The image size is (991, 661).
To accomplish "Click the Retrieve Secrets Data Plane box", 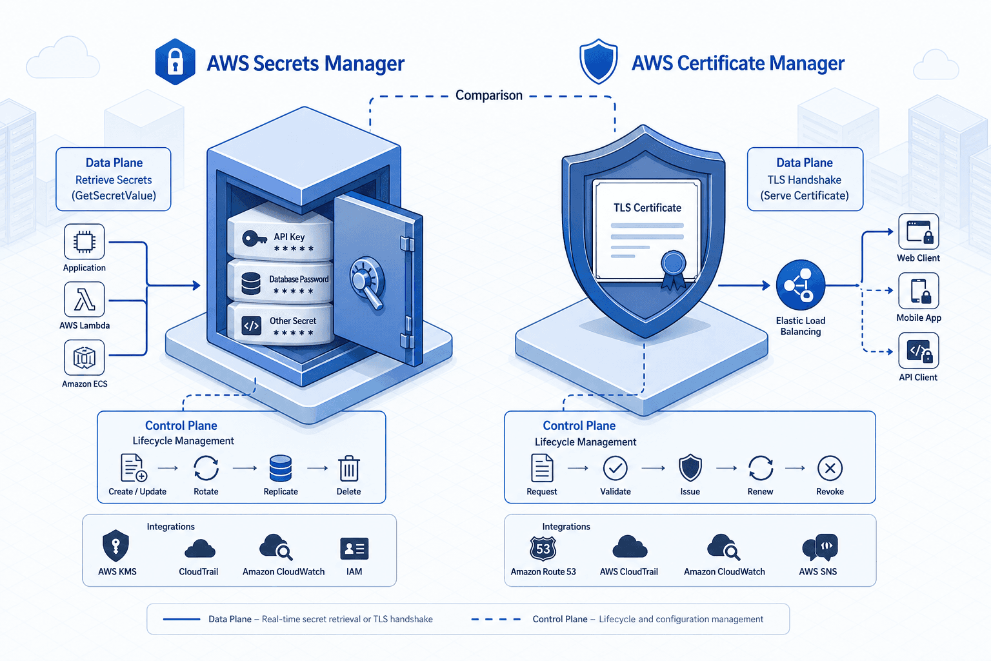I will (x=114, y=179).
